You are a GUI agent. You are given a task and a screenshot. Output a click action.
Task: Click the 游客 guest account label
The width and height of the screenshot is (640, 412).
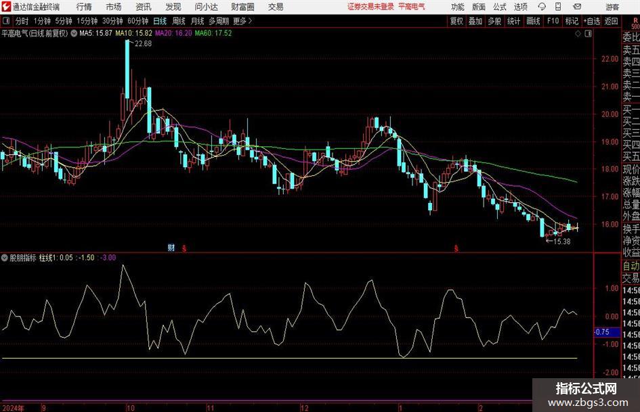tap(612, 7)
